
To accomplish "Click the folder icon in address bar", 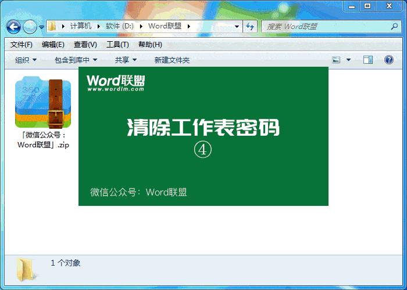I will (x=52, y=26).
